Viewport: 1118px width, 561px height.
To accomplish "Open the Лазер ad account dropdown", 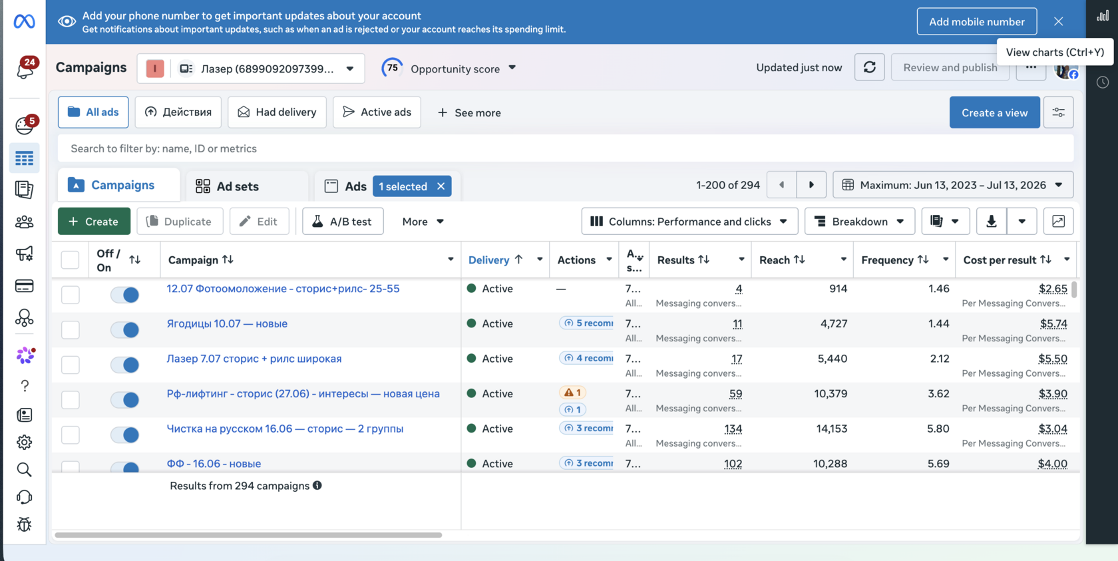I will coord(251,69).
